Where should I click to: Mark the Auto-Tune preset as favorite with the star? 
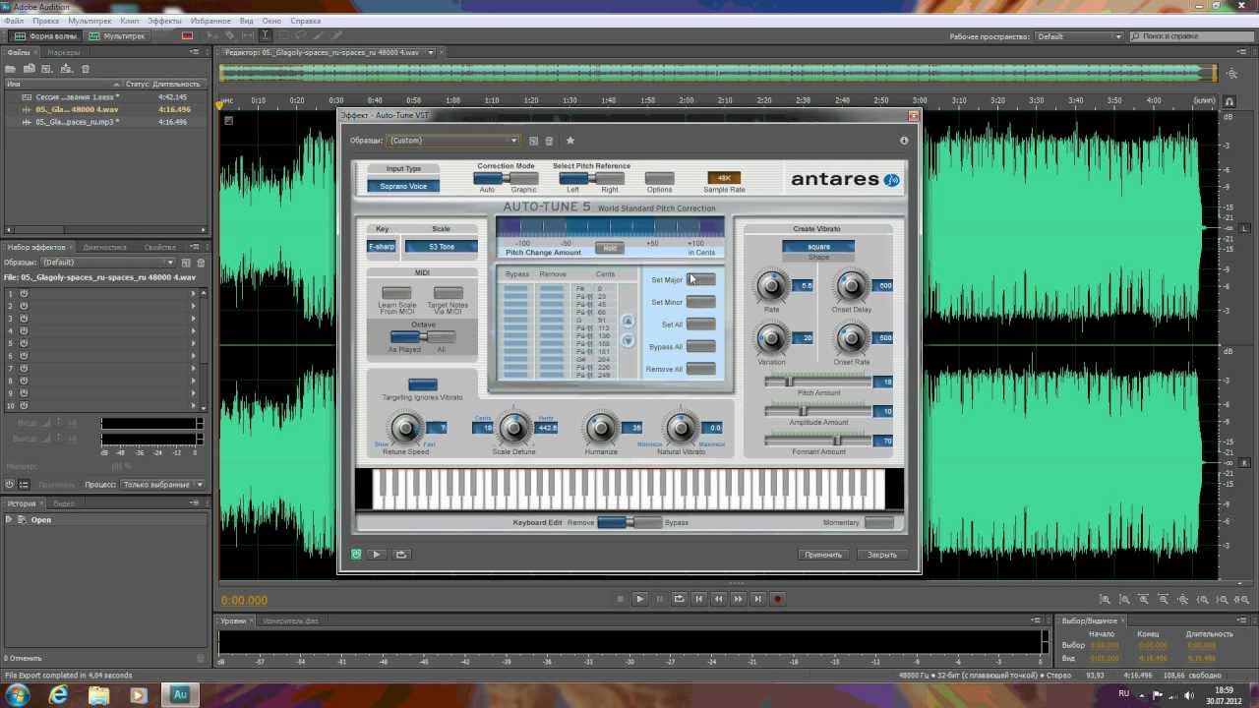[570, 141]
